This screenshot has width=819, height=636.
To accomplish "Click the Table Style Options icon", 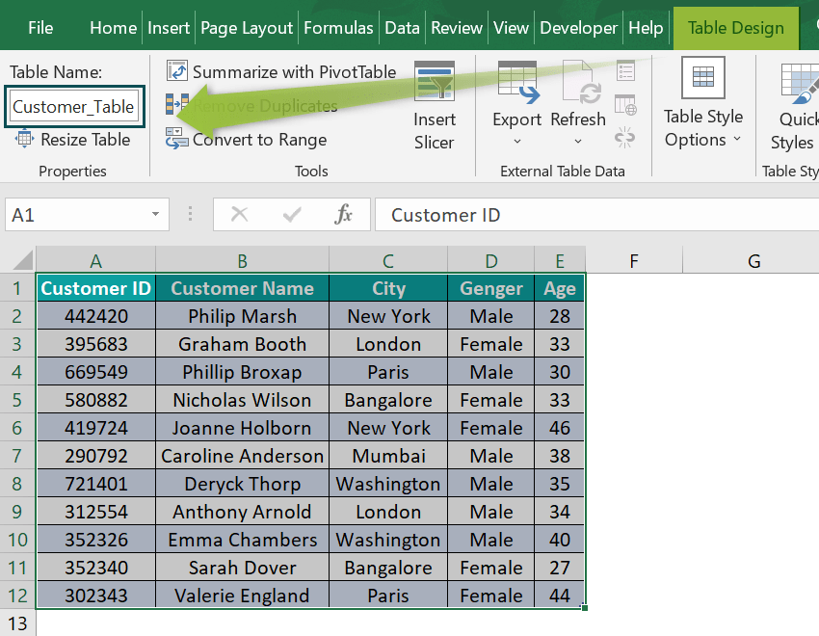I will point(702,78).
